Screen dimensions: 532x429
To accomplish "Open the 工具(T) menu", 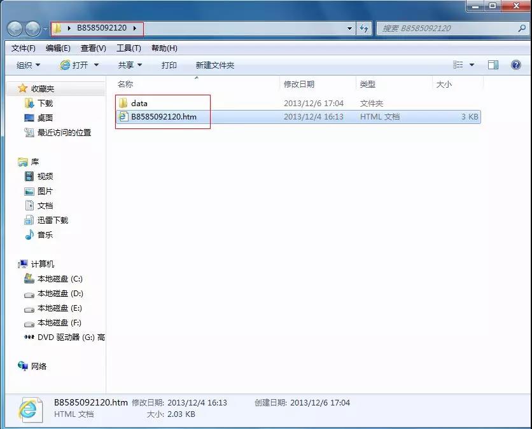I will (129, 48).
